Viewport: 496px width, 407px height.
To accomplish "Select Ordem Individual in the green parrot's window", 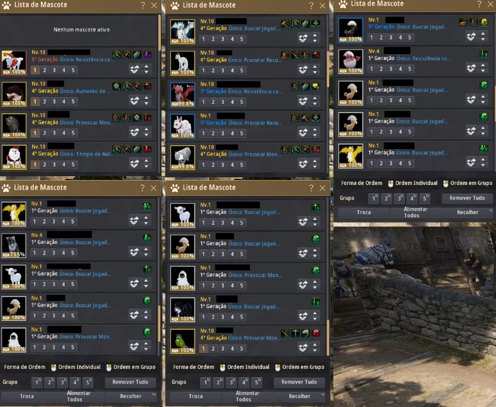I will (x=245, y=367).
